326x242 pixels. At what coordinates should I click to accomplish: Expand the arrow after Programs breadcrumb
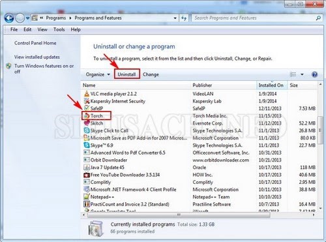70,18
